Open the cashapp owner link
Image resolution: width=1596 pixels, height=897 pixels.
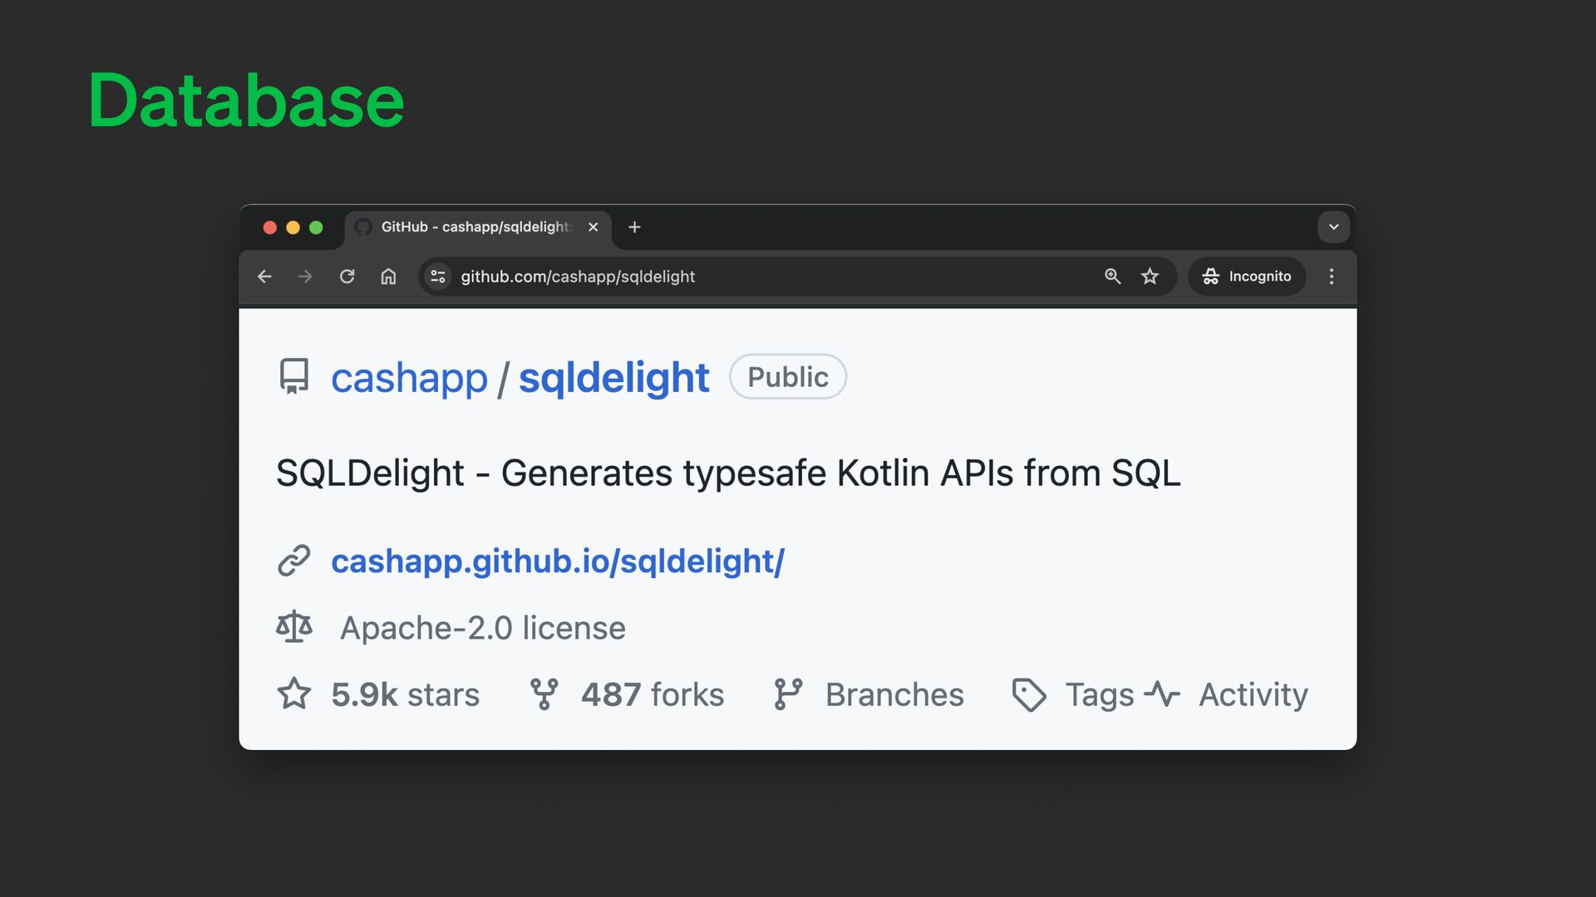point(409,378)
